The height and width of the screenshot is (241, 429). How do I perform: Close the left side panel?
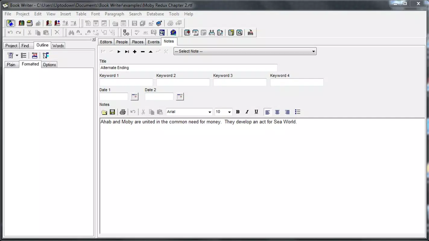[x=94, y=39]
